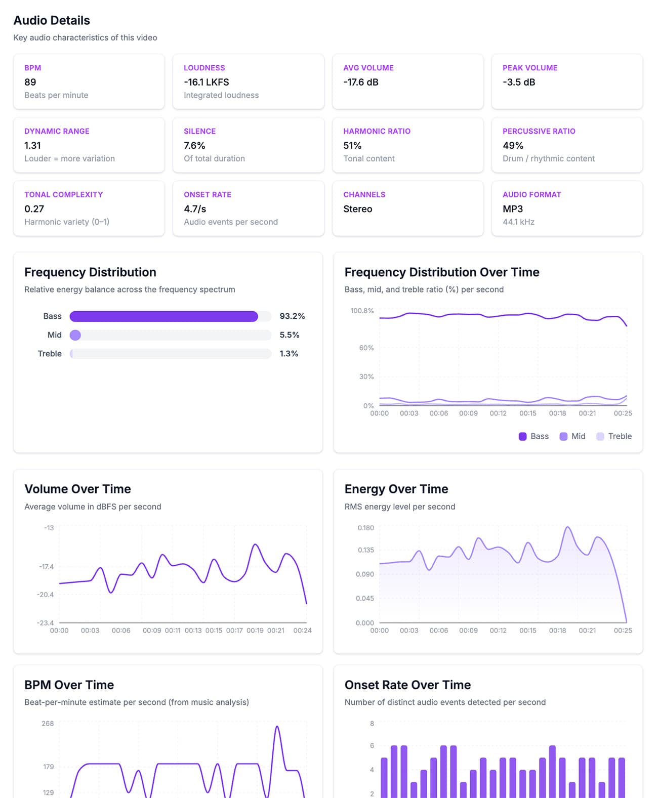The image size is (658, 798).
Task: Click the BPM value "89"
Action: click(x=30, y=82)
